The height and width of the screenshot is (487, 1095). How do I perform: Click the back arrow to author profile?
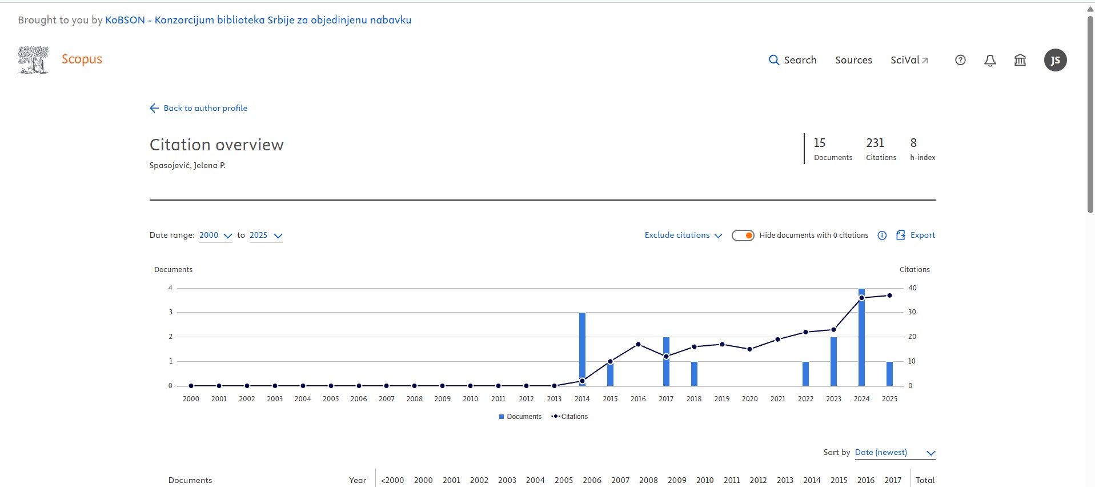click(154, 108)
